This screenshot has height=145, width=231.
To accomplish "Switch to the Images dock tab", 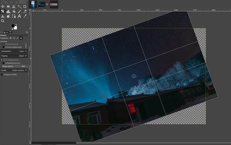I will (x=10, y=32).
